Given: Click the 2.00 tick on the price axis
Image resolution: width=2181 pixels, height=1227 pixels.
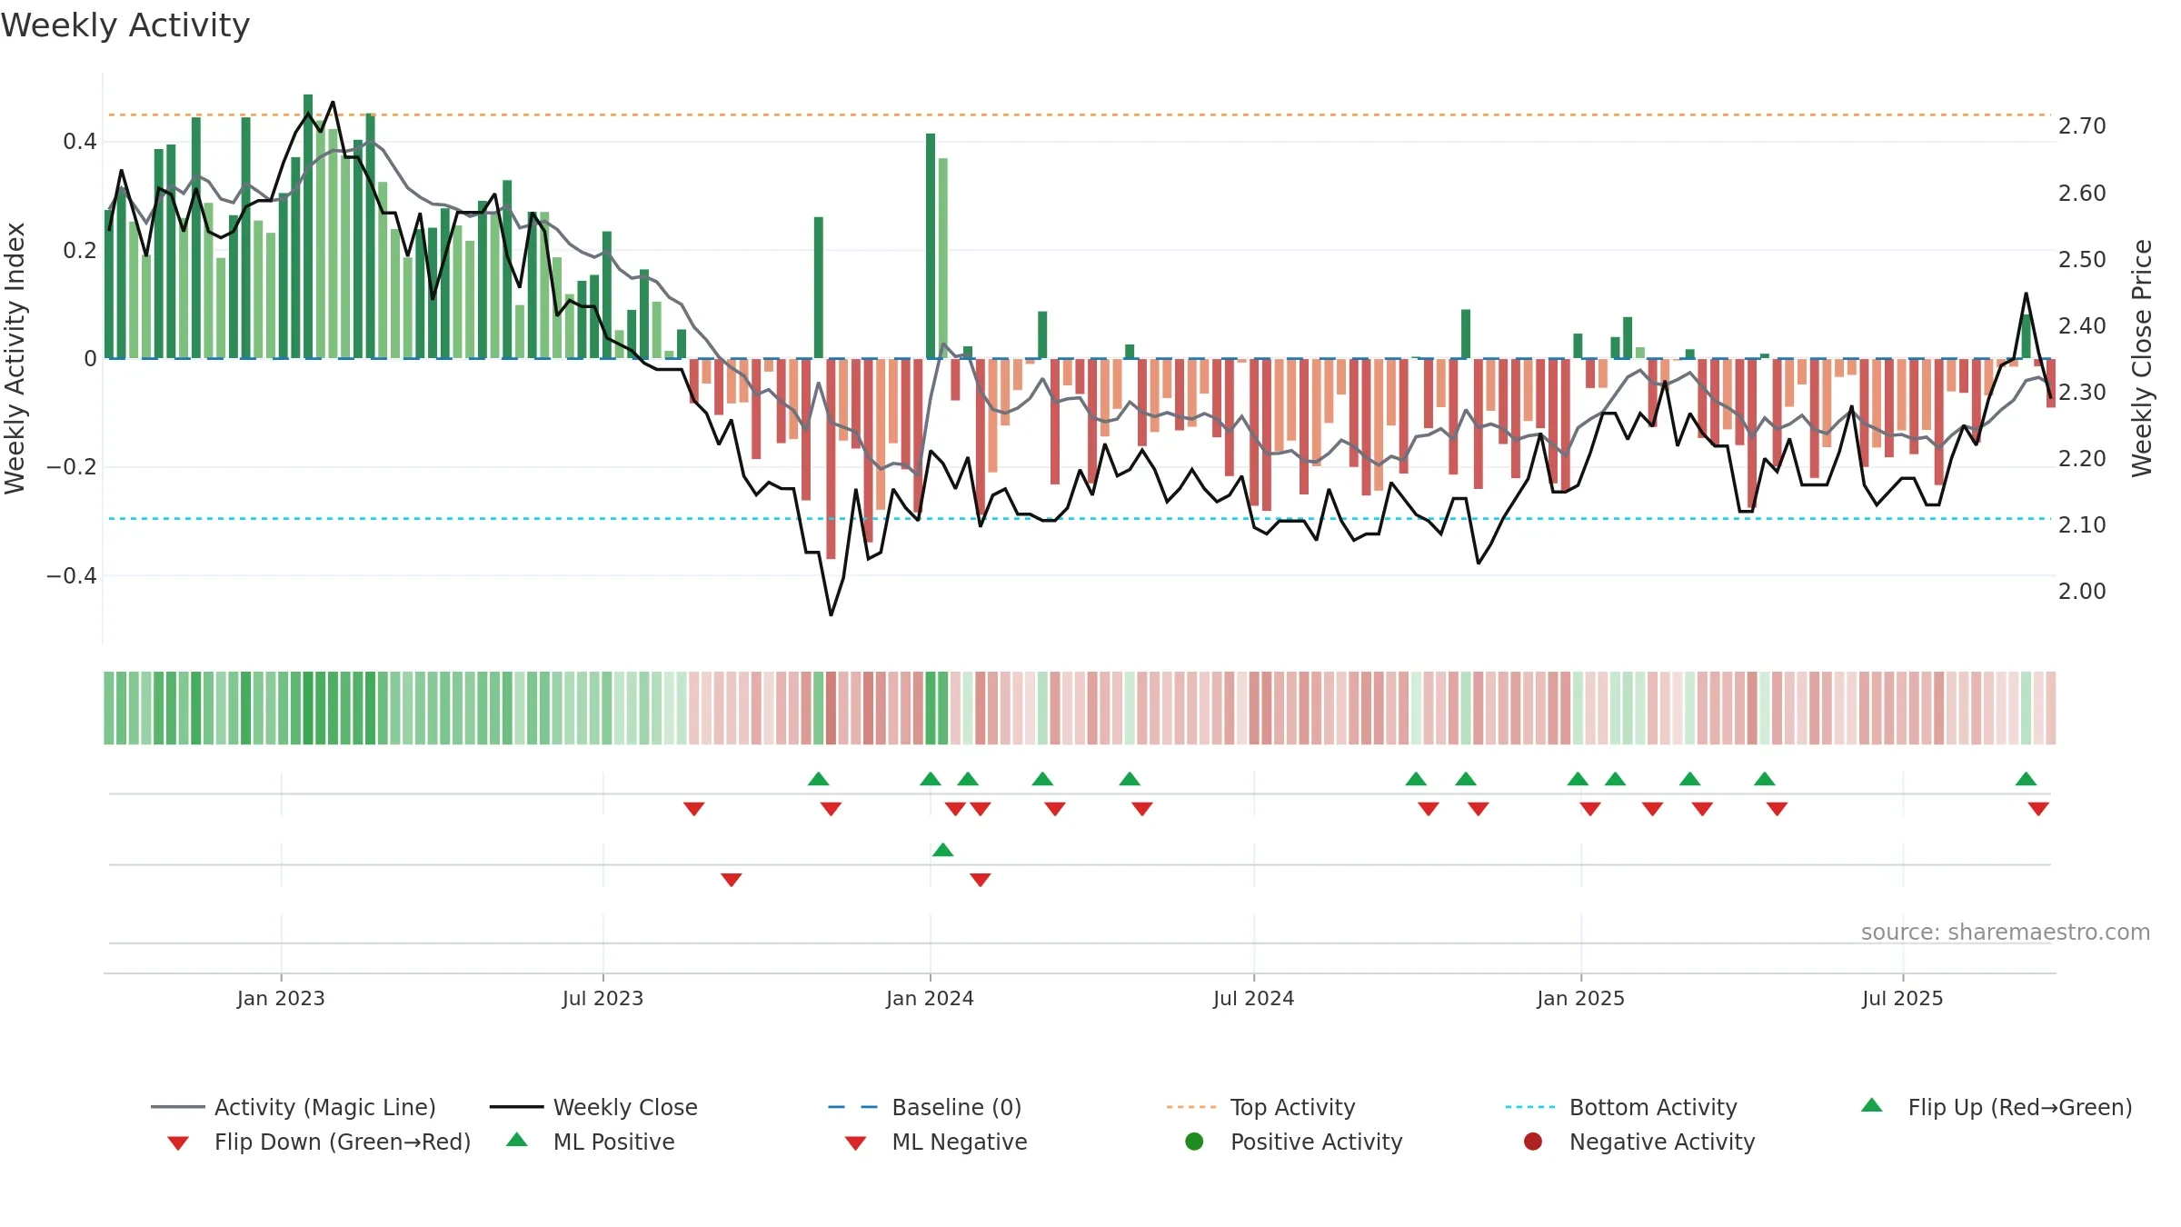Looking at the screenshot, I should tap(2082, 592).
